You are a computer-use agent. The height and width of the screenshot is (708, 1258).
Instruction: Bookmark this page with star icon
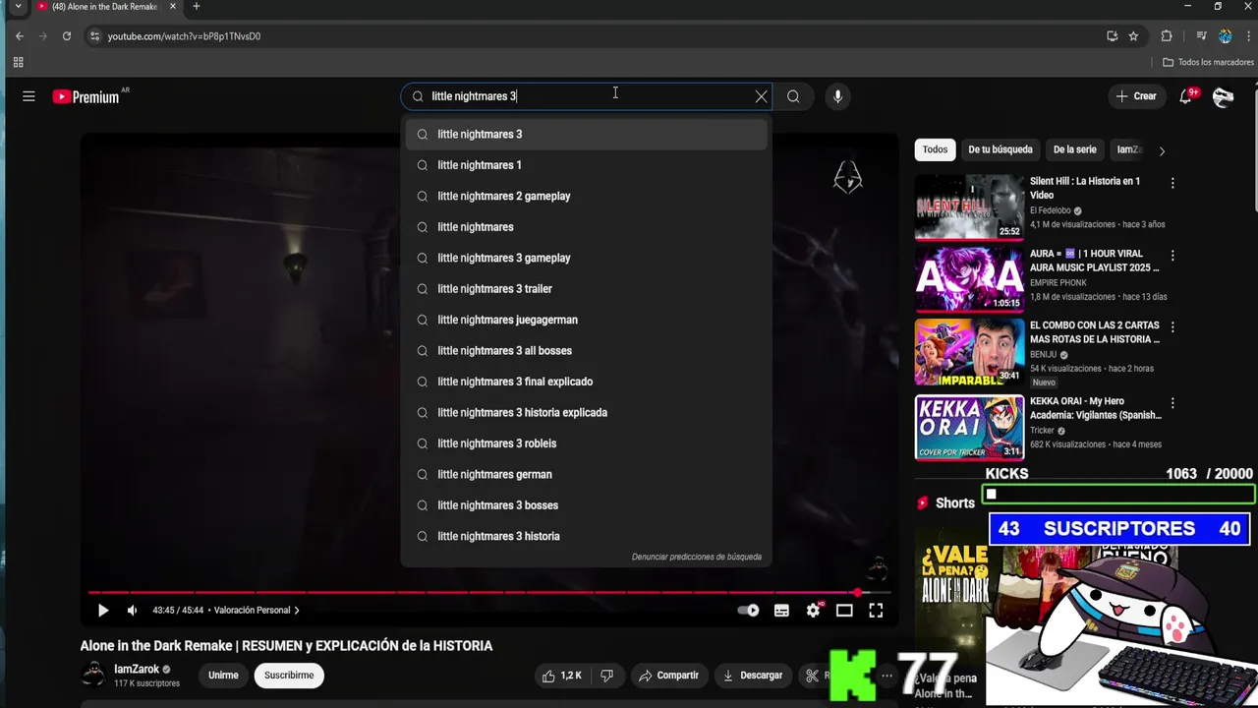click(x=1133, y=36)
